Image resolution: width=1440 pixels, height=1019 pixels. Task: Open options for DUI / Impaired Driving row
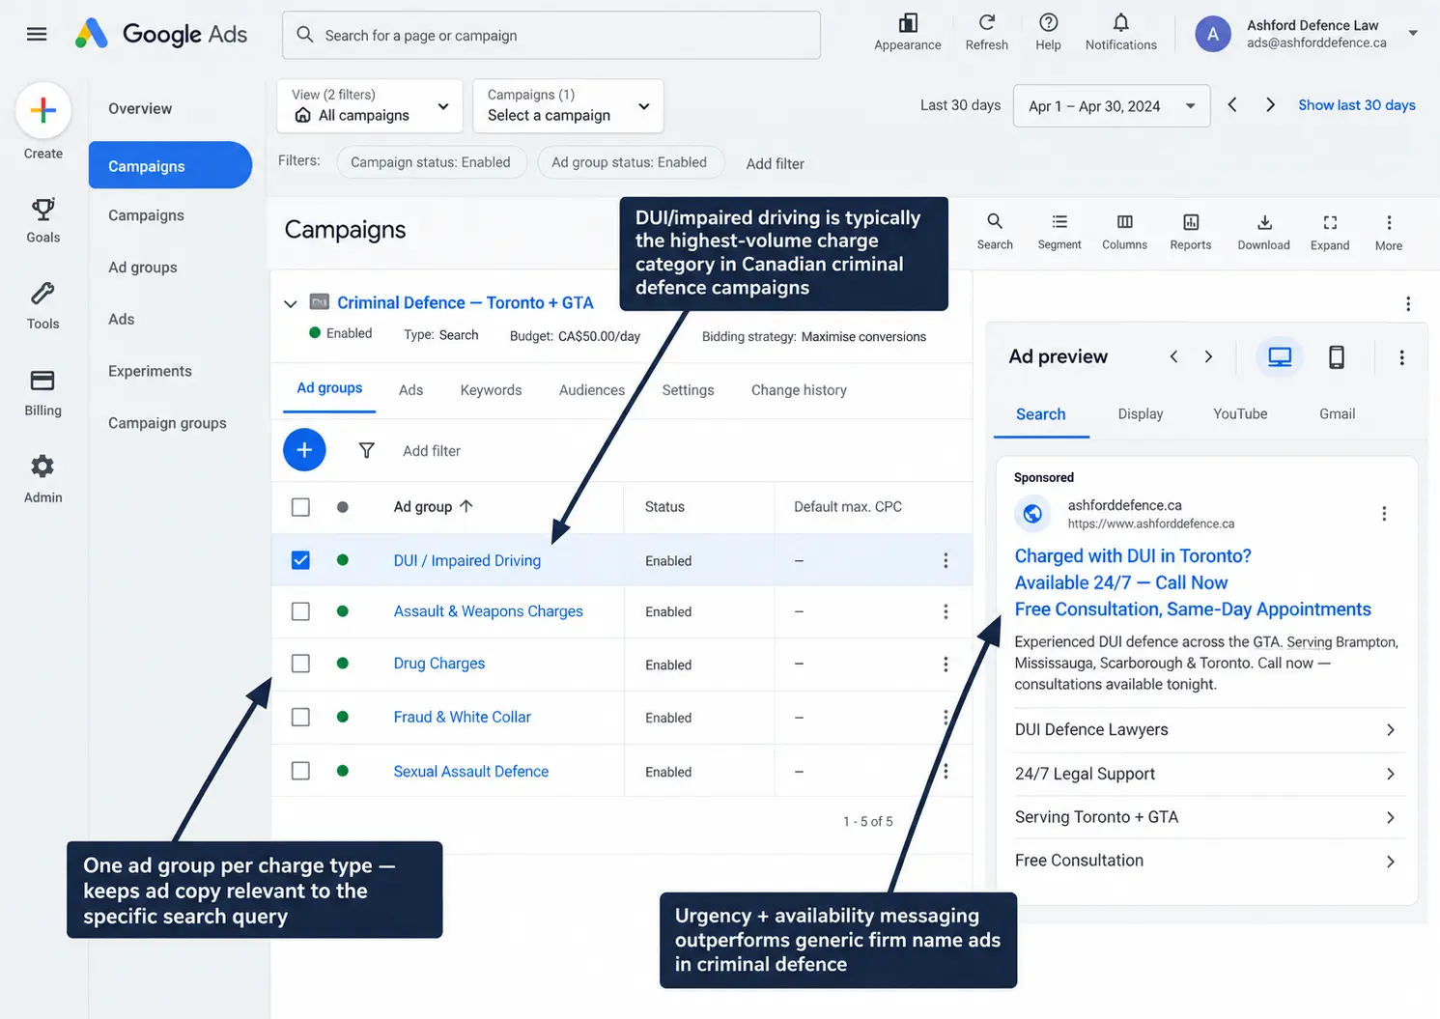[946, 560]
